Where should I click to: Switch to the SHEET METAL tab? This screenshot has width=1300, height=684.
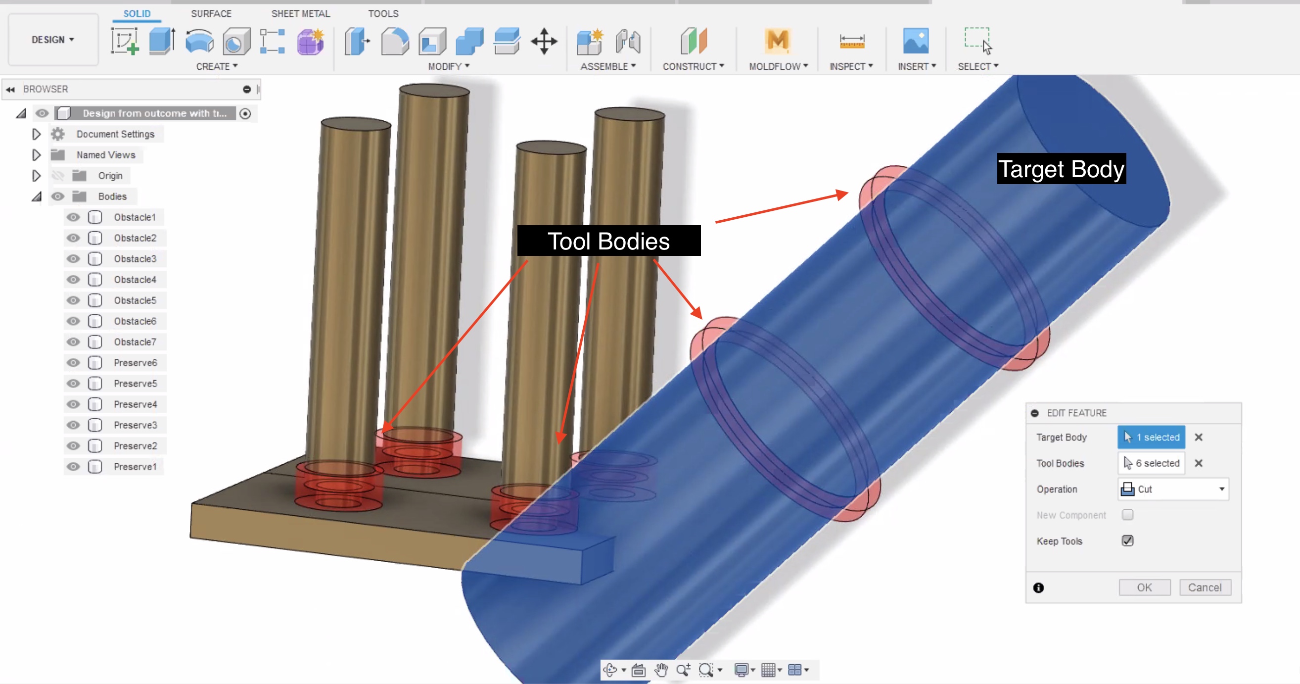300,14
